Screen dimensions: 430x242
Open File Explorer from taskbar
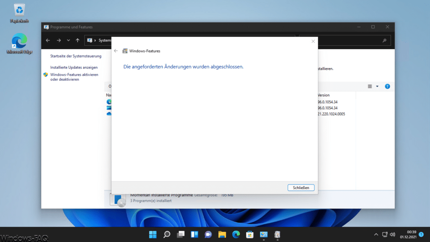[x=222, y=234]
